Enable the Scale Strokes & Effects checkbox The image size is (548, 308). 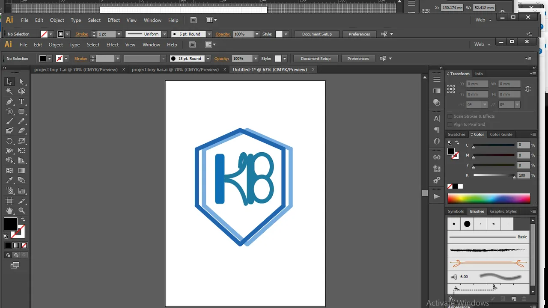click(450, 116)
